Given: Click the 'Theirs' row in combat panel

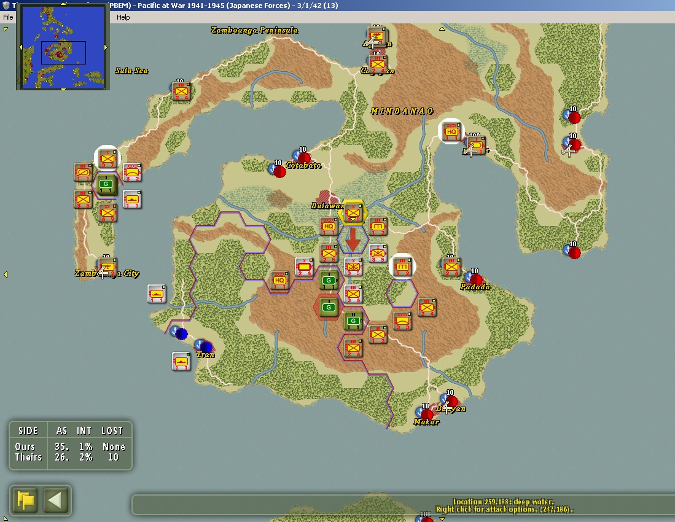Looking at the screenshot, I should click(x=70, y=457).
